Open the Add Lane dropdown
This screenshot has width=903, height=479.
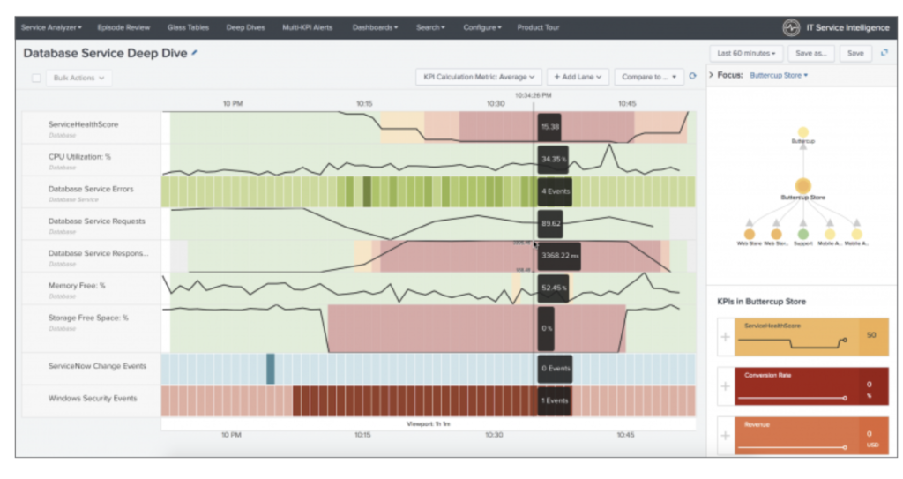pyautogui.click(x=578, y=77)
